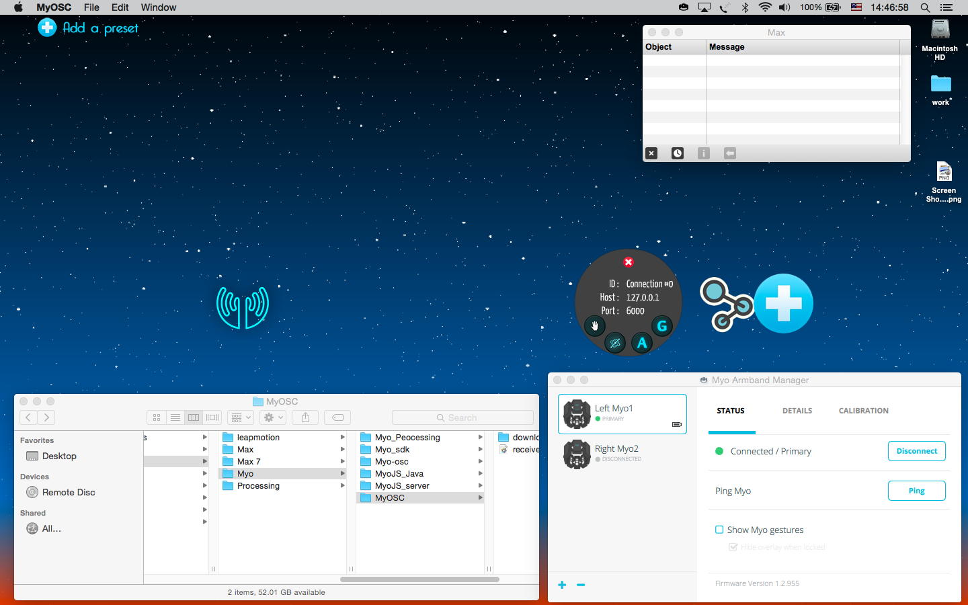Click the arrow icon in the Max window
Viewport: 968px width, 605px height.
click(730, 153)
